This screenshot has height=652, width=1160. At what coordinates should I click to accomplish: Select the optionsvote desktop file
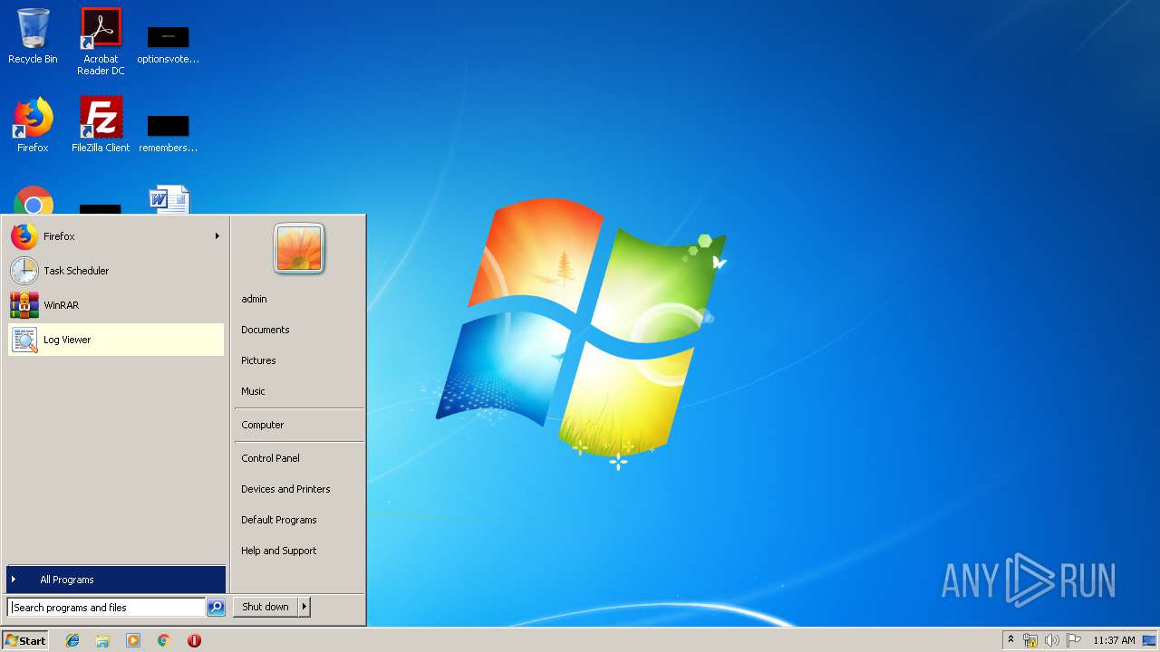pos(168,45)
